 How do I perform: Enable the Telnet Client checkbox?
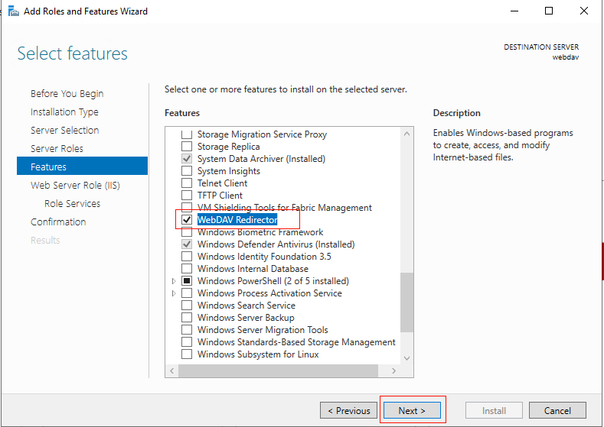tap(187, 183)
